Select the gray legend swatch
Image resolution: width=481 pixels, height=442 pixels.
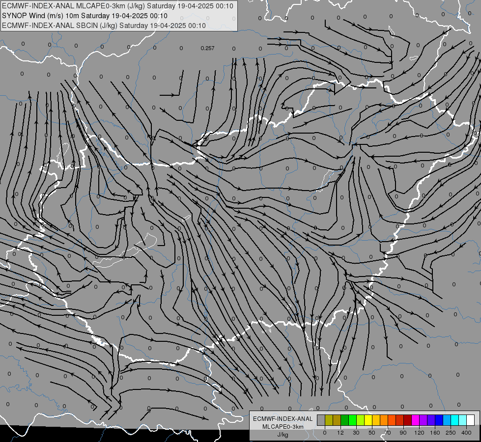coord(321,420)
